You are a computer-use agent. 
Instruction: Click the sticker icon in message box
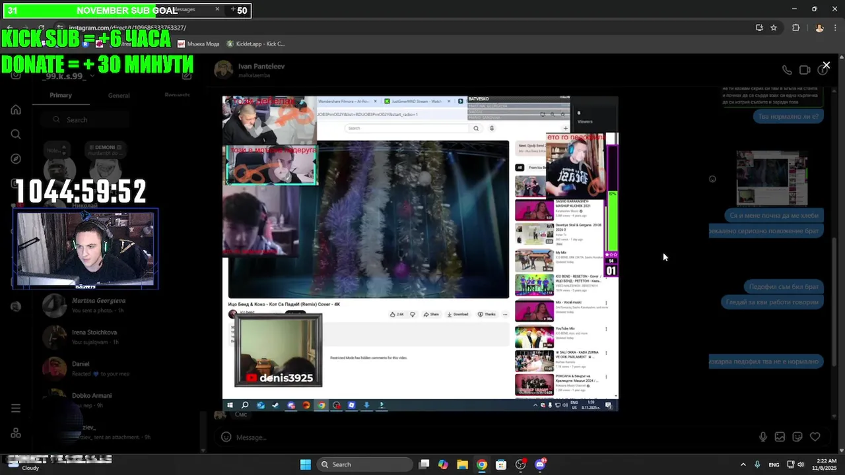(797, 437)
